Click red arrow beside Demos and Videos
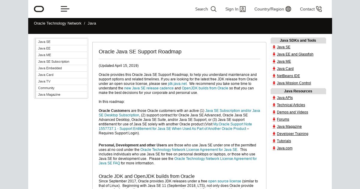 pyautogui.click(x=274, y=112)
